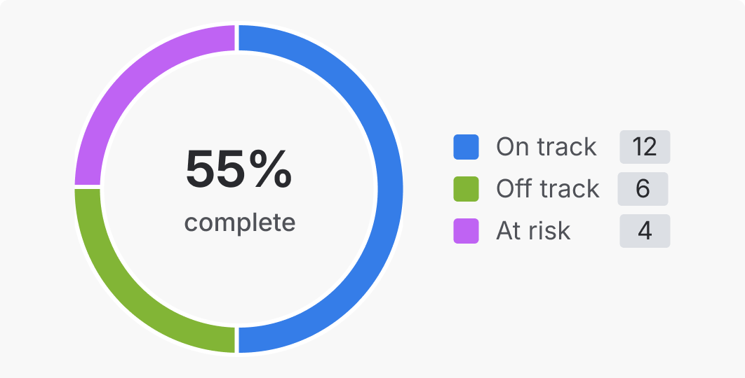
Task: Click the On track count badge 12
Action: (645, 147)
